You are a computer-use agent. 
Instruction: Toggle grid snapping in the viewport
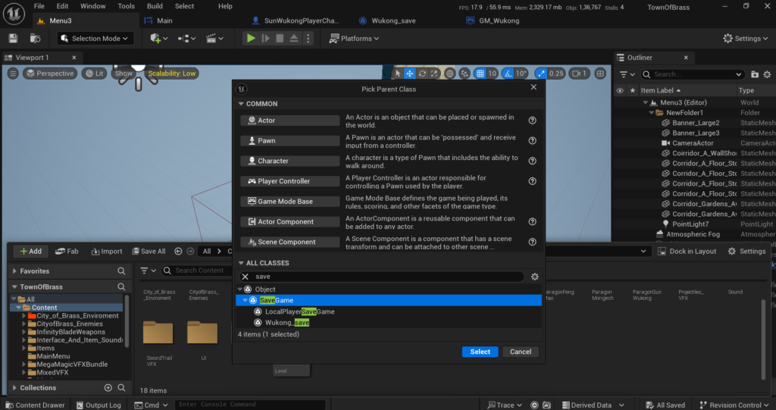(x=480, y=74)
